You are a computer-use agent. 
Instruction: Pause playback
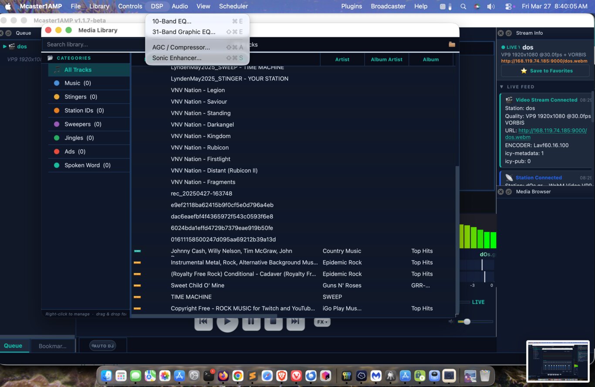coord(251,322)
